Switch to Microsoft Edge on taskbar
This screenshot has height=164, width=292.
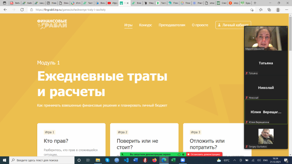coord(164,160)
